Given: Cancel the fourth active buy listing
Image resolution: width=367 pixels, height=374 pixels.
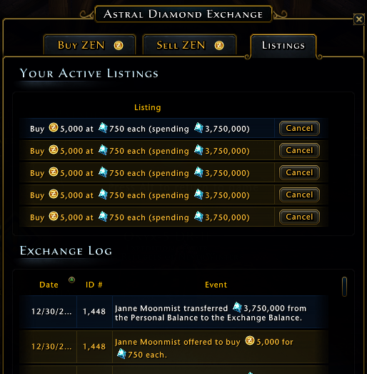Looking at the screenshot, I should (x=299, y=195).
